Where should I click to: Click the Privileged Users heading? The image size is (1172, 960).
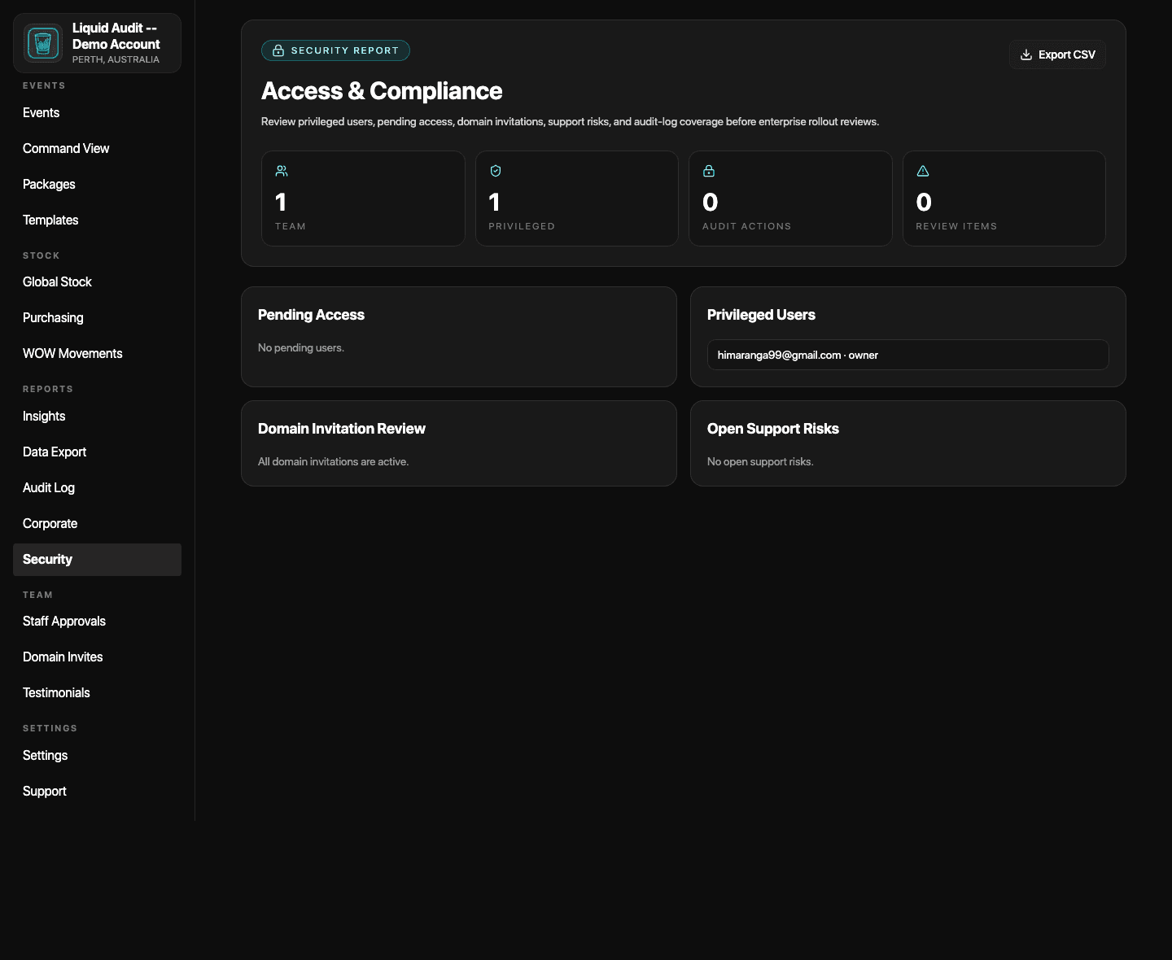click(761, 315)
